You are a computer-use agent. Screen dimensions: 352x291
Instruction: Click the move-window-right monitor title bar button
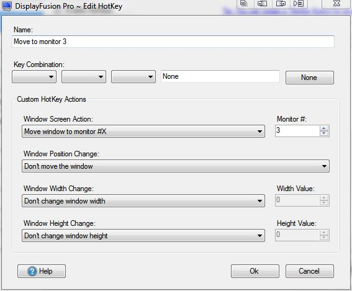281,4
